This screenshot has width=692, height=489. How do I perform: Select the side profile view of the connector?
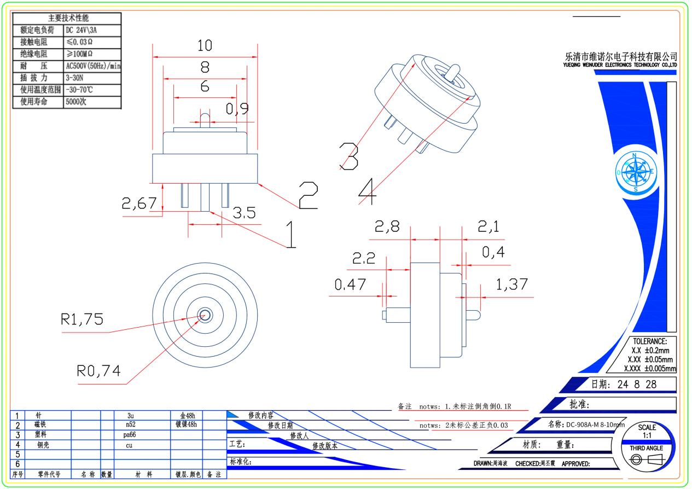point(432,315)
